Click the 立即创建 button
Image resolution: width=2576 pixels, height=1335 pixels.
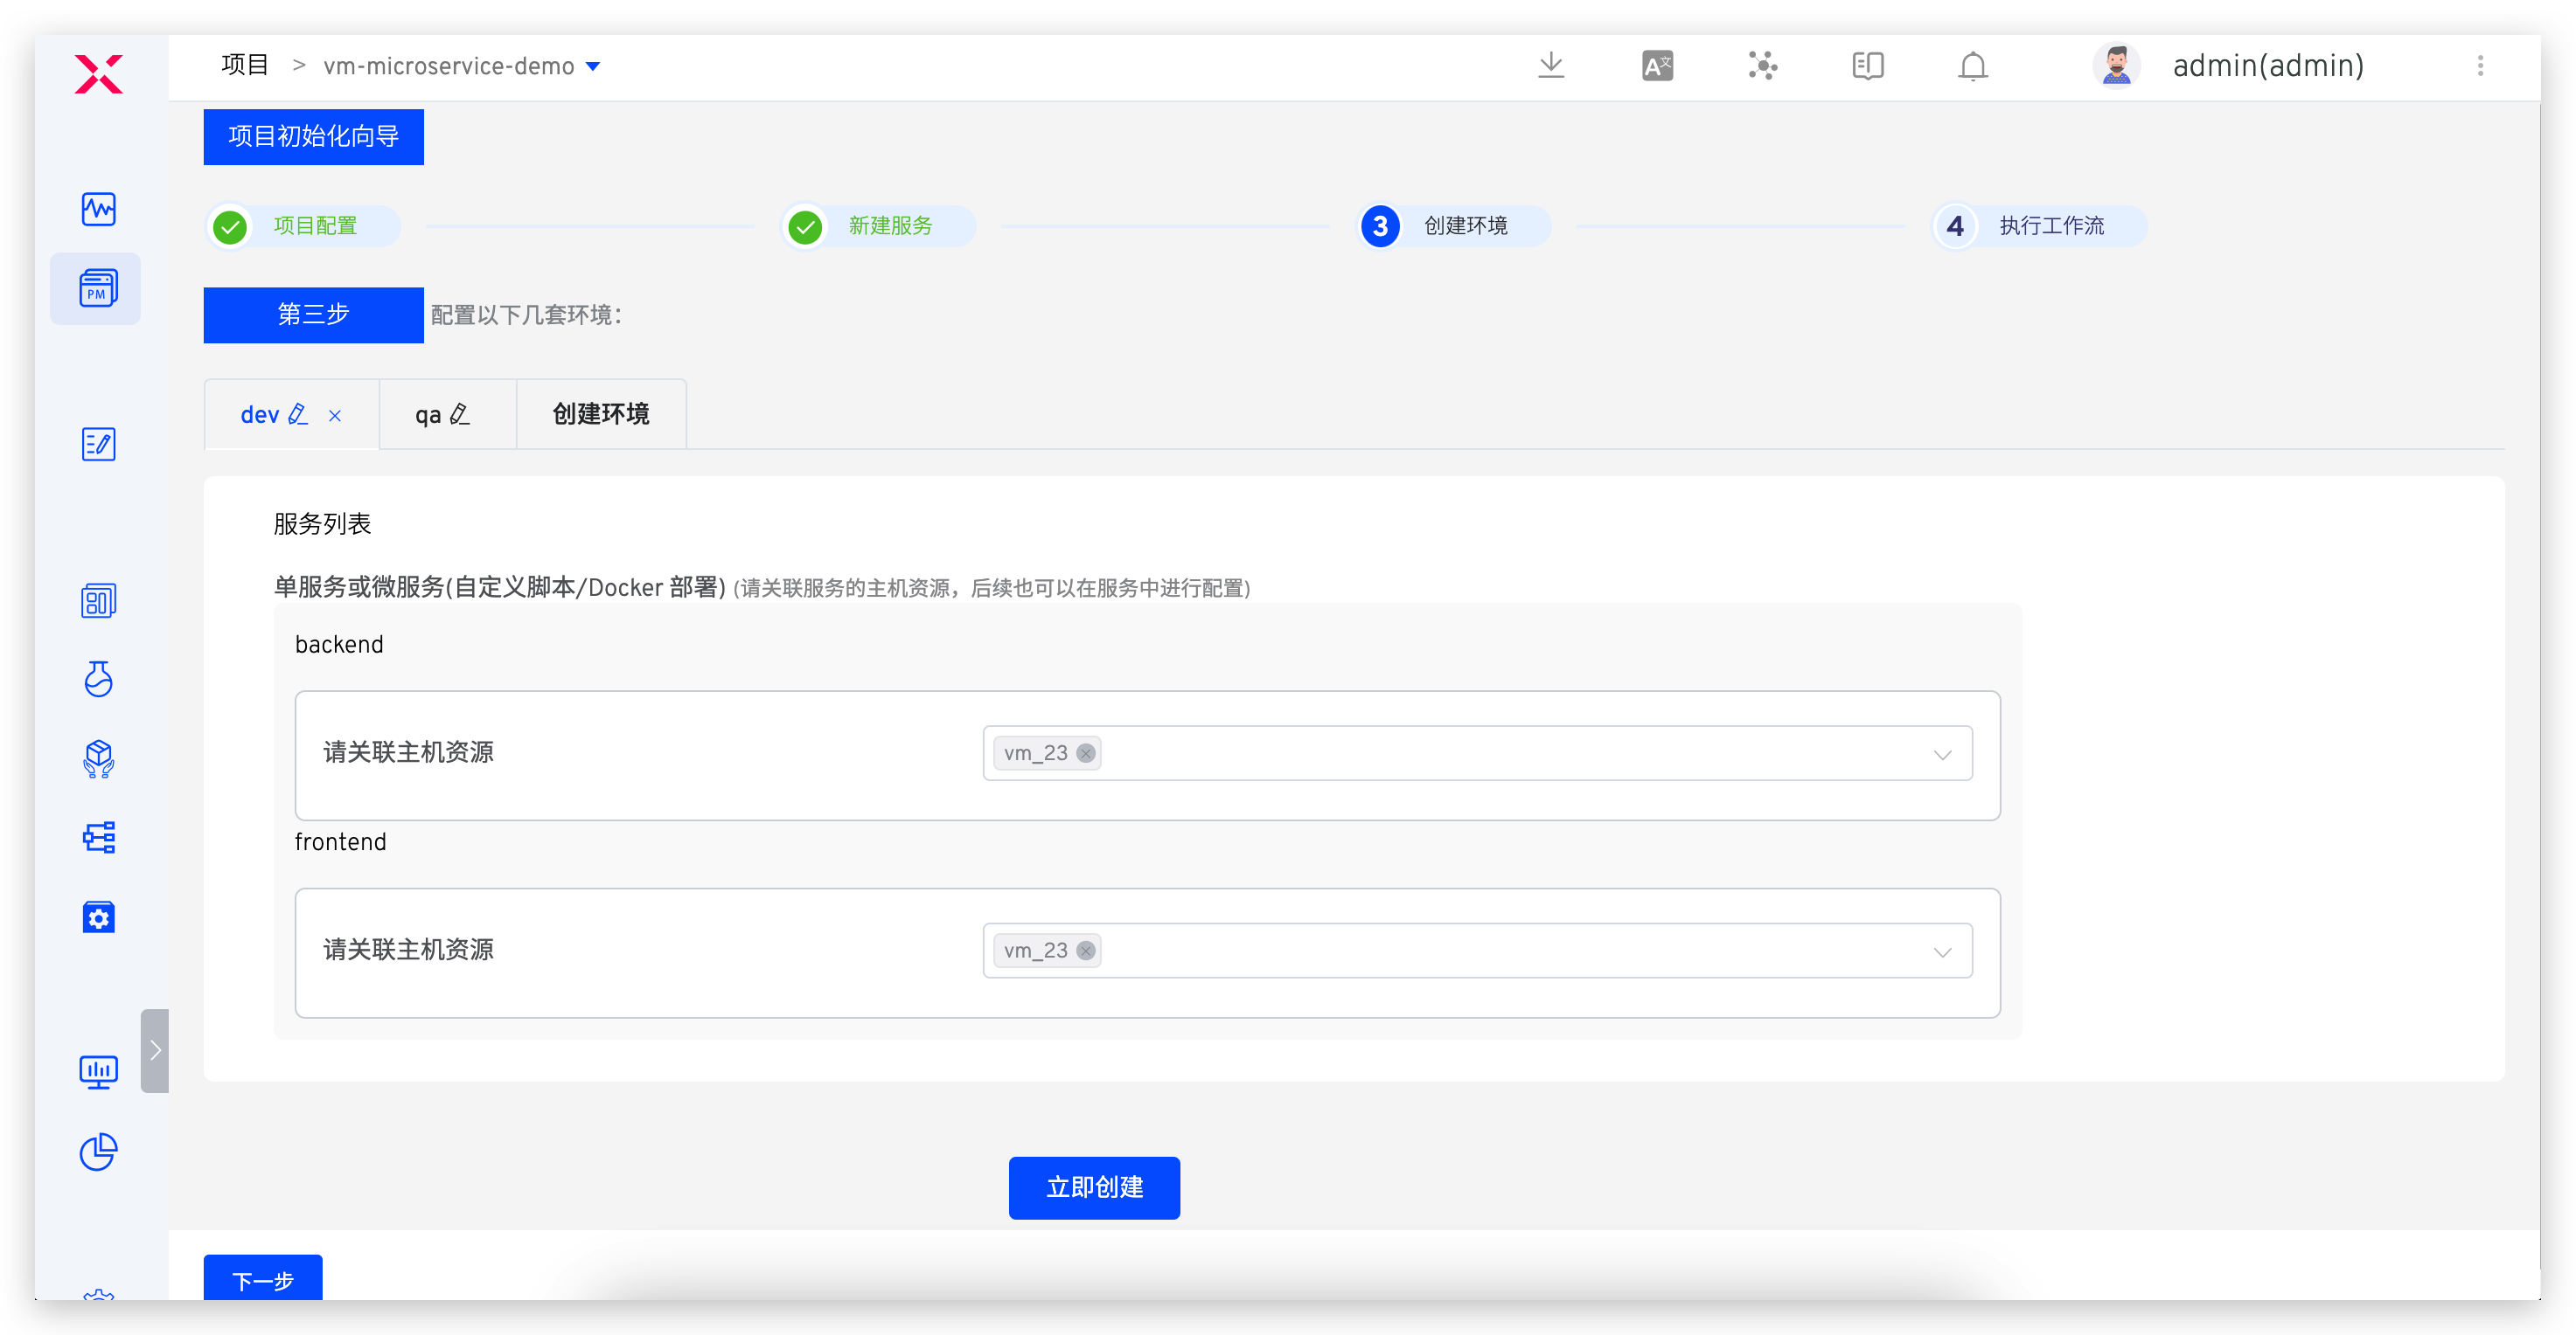coord(1094,1188)
